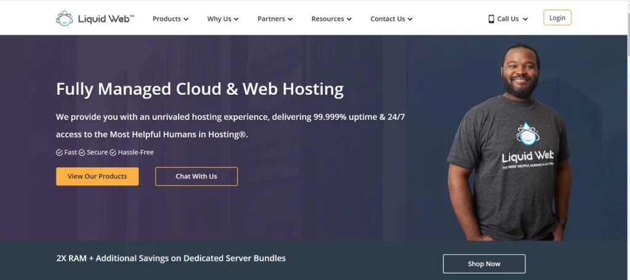Viewport: 630px width, 280px height.
Task: Click the Hassle-Free label
Action: coord(136,153)
